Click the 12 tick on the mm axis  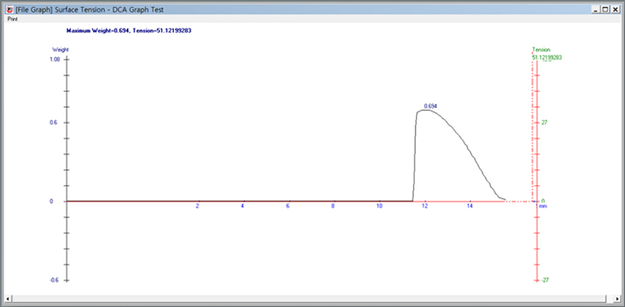425,206
